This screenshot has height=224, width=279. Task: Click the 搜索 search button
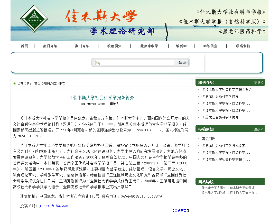183,62
